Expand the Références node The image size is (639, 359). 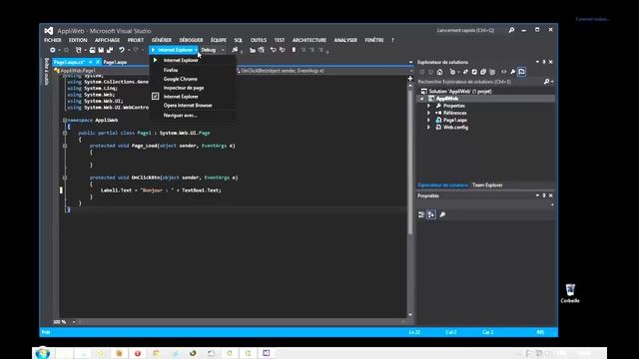tap(428, 113)
